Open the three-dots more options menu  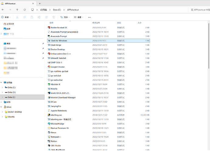pos(89,17)
